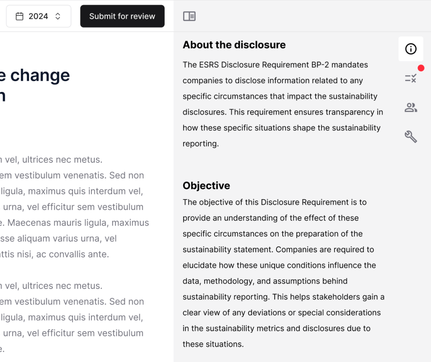
Task: Open the info panel icon
Action: [410, 49]
